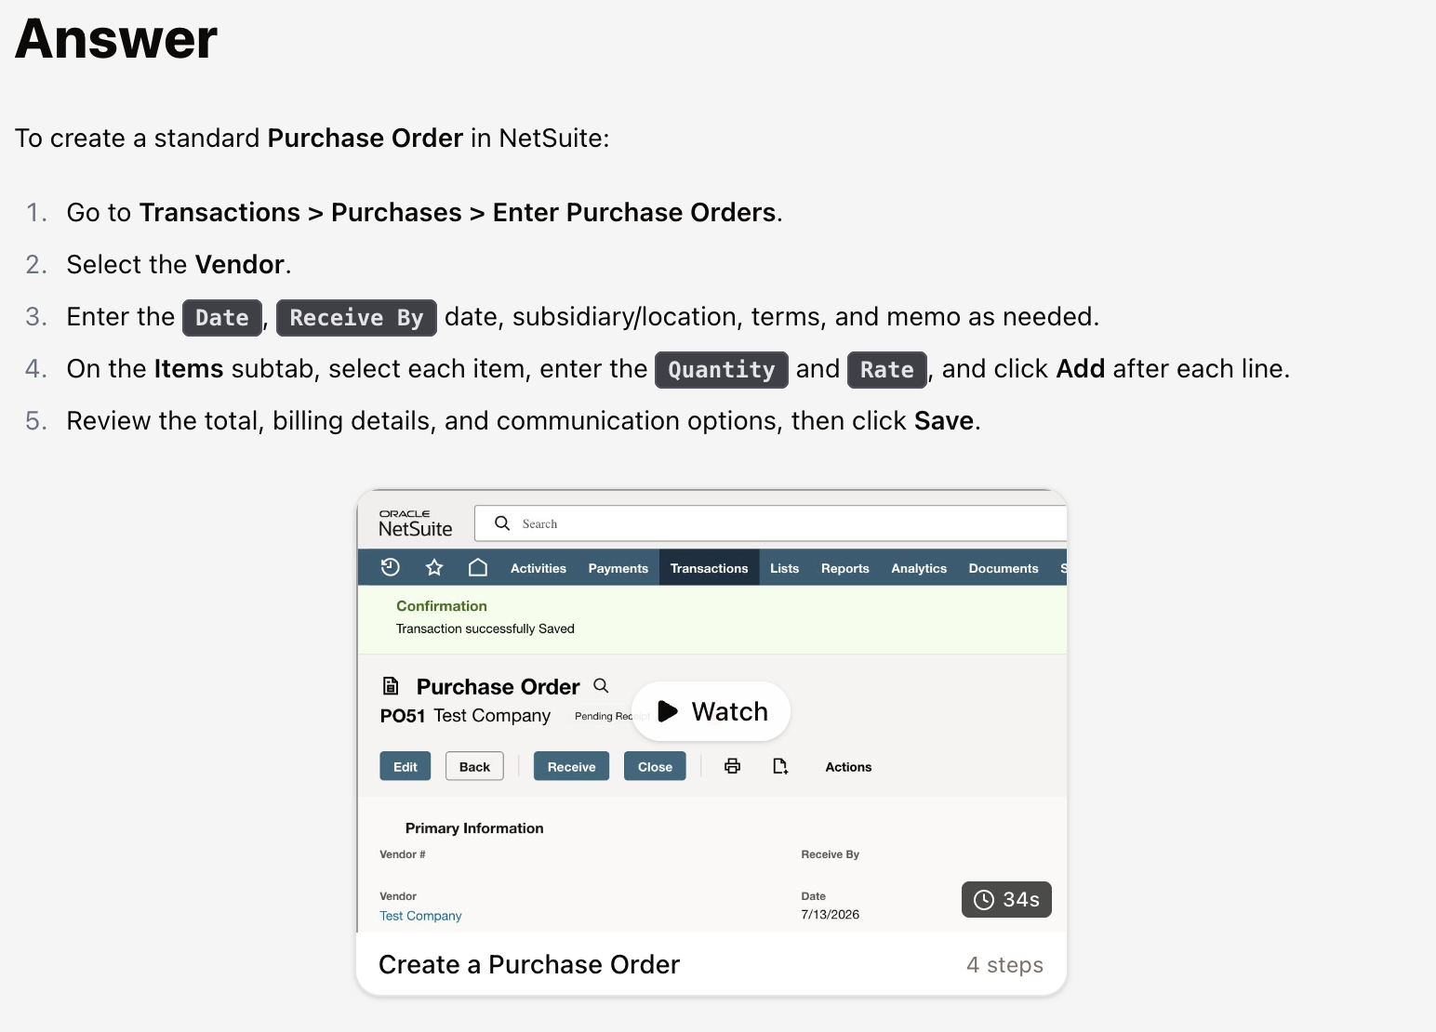Click the Rate code tag
The width and height of the screenshot is (1436, 1032).
(x=887, y=370)
